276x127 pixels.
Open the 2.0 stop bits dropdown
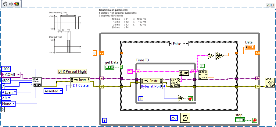point(9,98)
